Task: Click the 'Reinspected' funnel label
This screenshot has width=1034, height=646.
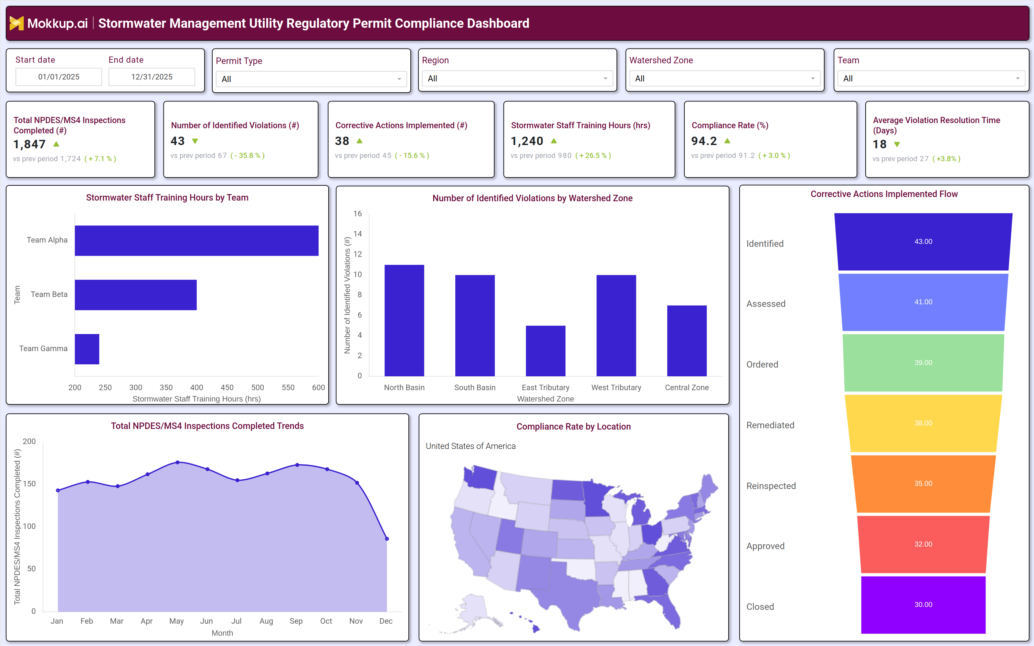Action: pyautogui.click(x=771, y=486)
